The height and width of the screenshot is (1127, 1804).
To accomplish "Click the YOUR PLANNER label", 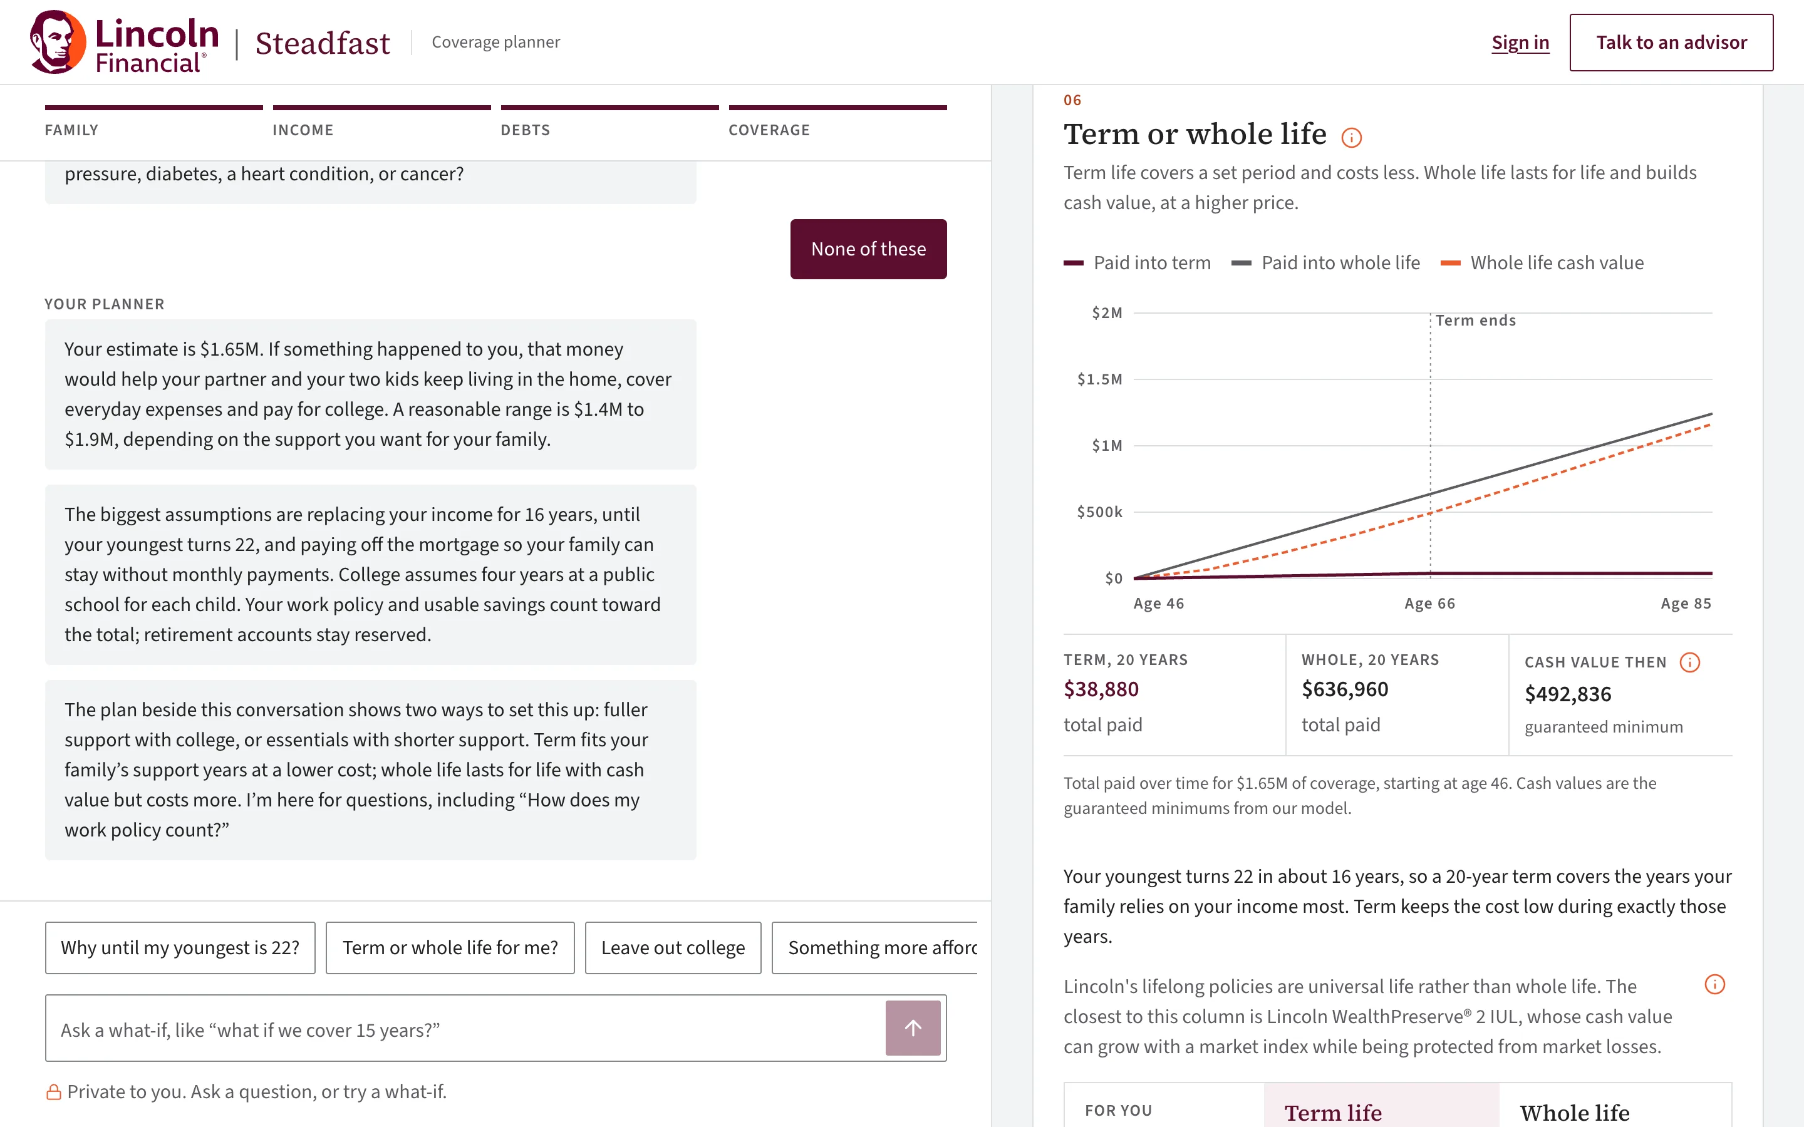I will coord(105,304).
